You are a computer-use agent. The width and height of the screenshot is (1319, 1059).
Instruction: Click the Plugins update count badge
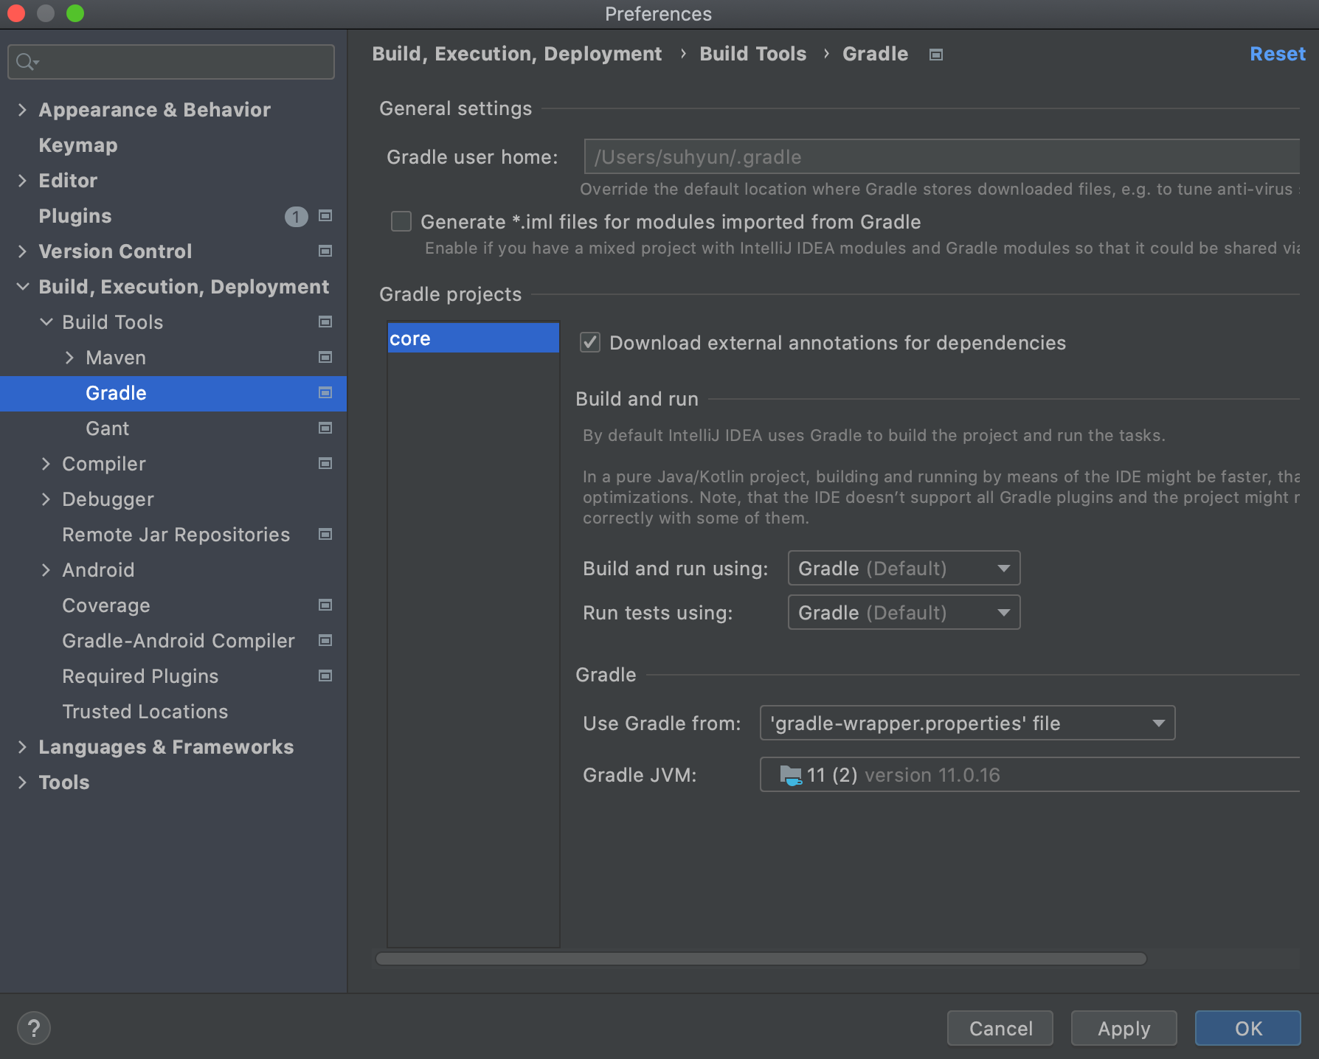pos(296,217)
